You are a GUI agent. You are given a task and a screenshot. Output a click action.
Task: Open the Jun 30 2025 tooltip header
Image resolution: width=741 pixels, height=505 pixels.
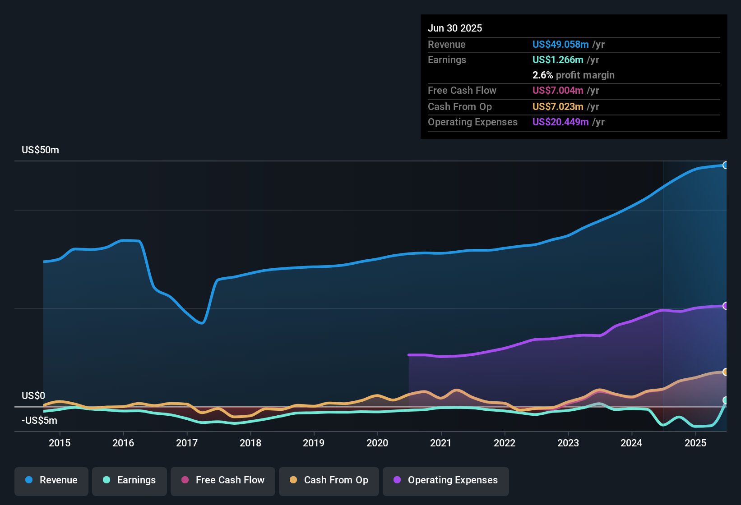pyautogui.click(x=455, y=28)
